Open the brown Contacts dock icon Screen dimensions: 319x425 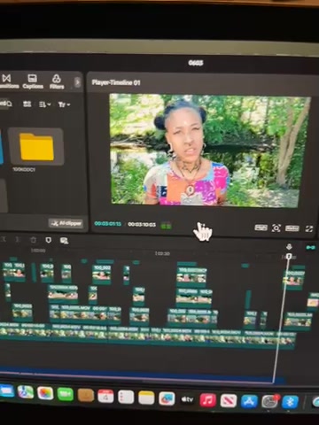(x=86, y=395)
